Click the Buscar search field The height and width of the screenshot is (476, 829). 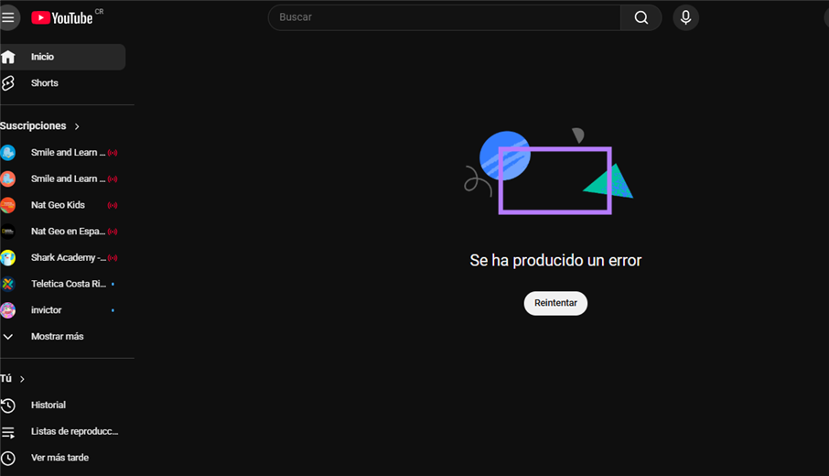[444, 17]
